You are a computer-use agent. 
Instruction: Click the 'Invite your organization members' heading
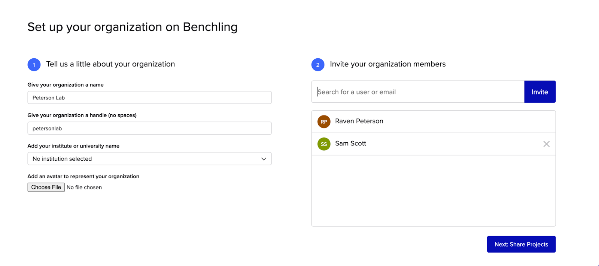(387, 64)
